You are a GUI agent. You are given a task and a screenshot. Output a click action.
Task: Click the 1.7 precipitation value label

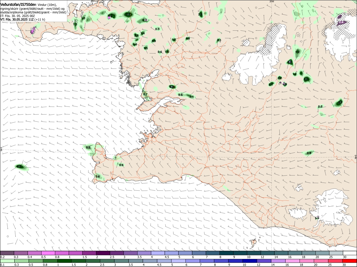click(x=295, y=74)
